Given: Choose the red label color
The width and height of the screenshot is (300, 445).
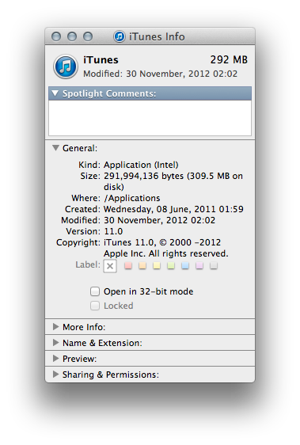Looking at the screenshot, I should [x=128, y=265].
